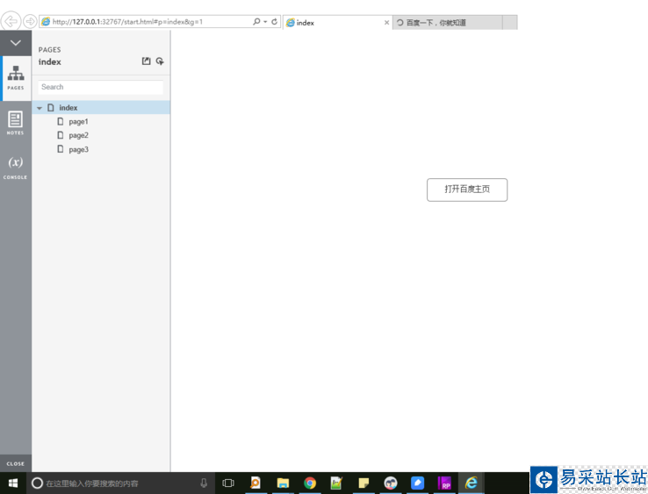Switch to Internet Explorer in taskbar
This screenshot has width=648, height=494.
(472, 483)
